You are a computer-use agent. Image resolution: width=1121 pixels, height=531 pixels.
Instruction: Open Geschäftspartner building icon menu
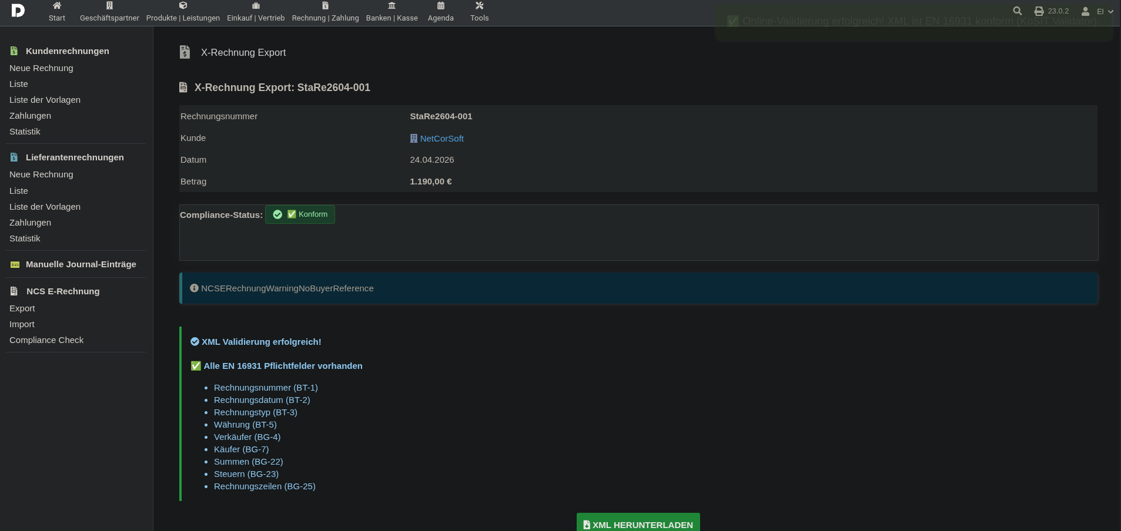(x=109, y=6)
